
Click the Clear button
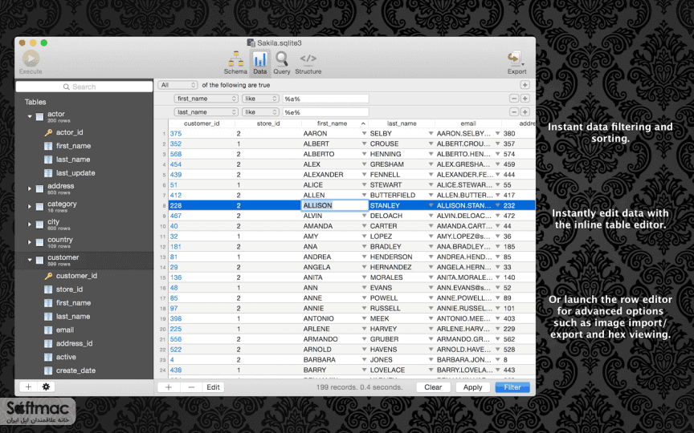tap(433, 387)
